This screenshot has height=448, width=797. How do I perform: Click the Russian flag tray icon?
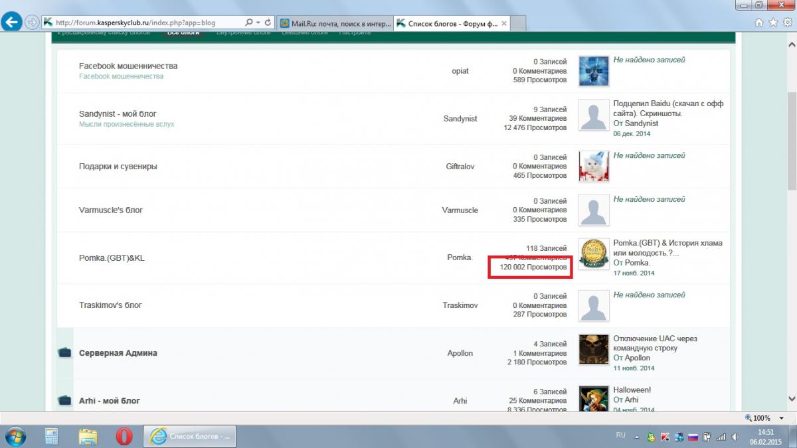click(693, 437)
